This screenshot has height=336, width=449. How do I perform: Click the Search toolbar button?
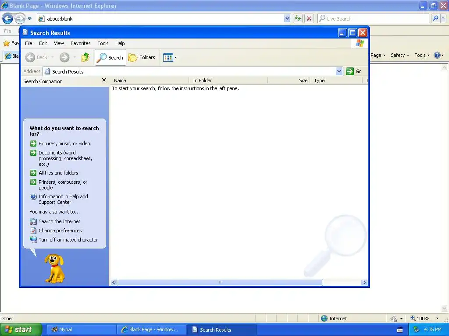[x=110, y=57]
